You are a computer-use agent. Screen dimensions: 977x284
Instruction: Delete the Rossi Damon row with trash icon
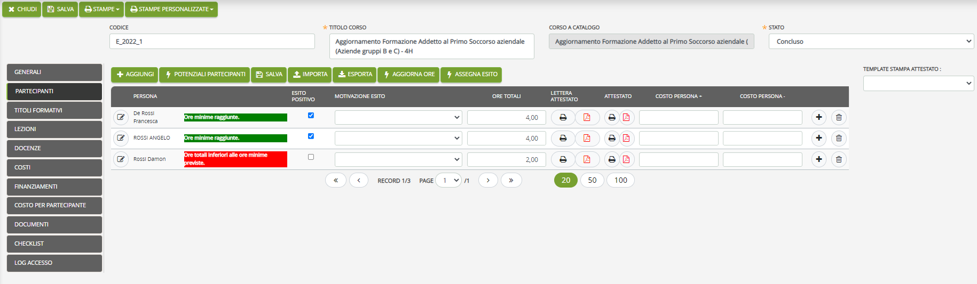click(x=839, y=159)
